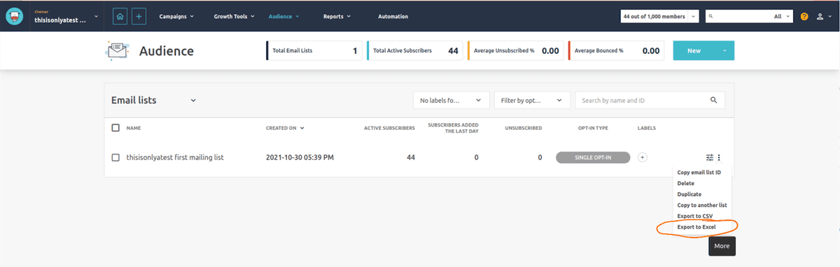Click the plus create icon in navbar
This screenshot has width=840, height=267.
pos(139,16)
